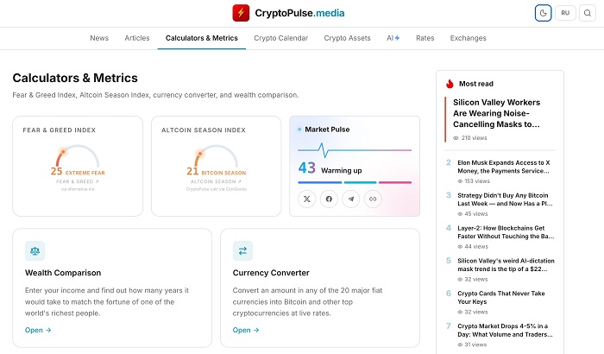Click the BITCOIN SEASON label
Screen dimensions: 604x354
tap(223, 173)
